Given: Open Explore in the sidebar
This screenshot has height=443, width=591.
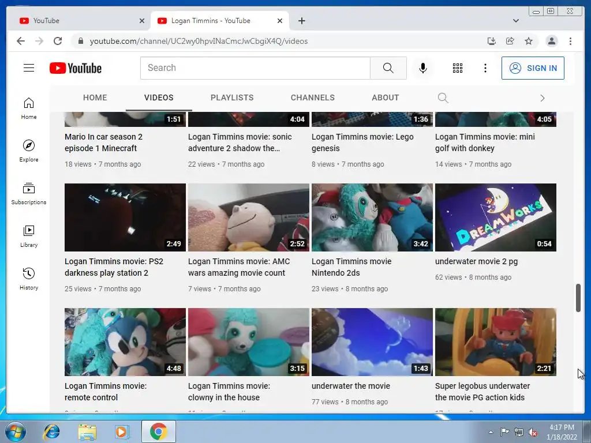Looking at the screenshot, I should (x=29, y=151).
